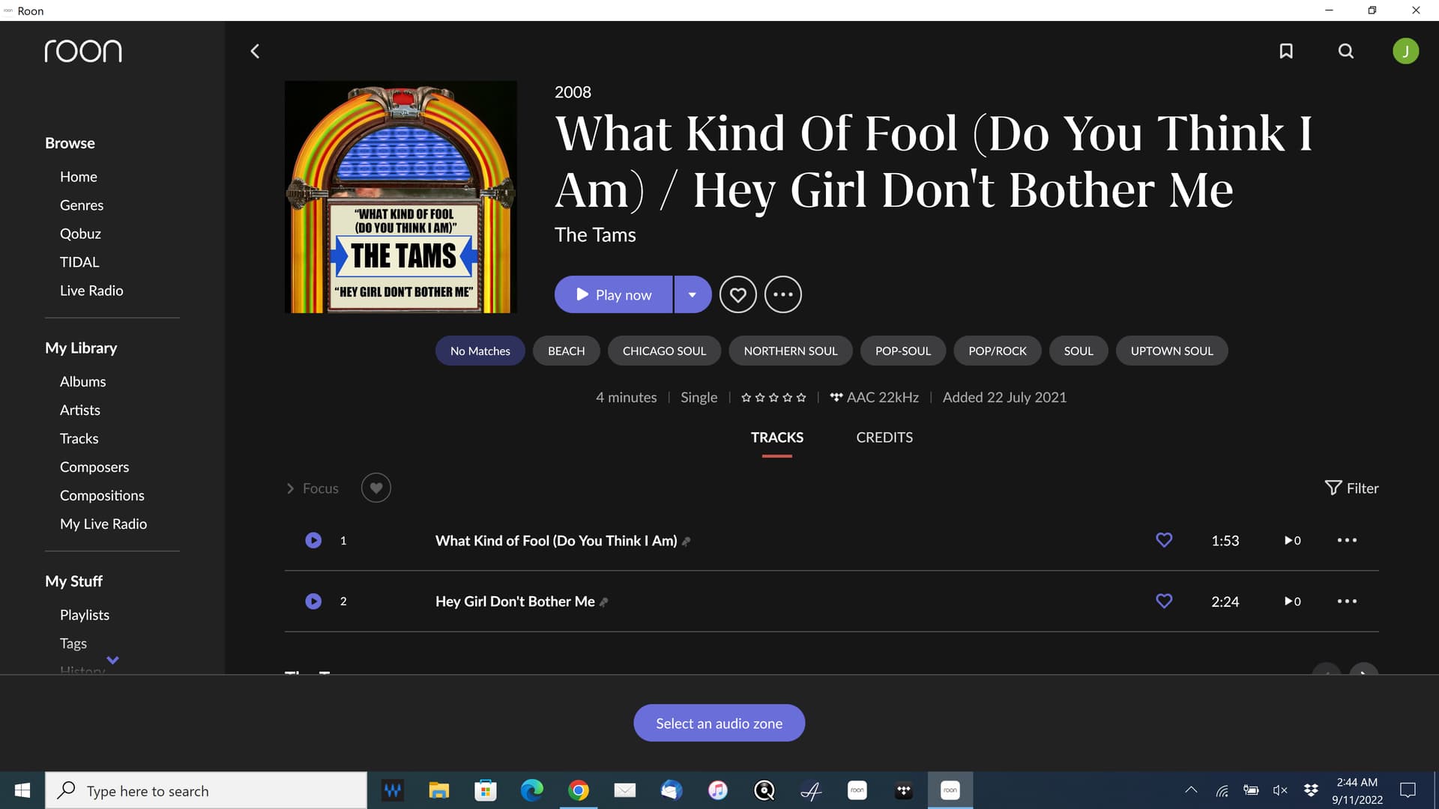Image resolution: width=1439 pixels, height=809 pixels.
Task: Open My Live Radio in sidebar
Action: pos(103,524)
